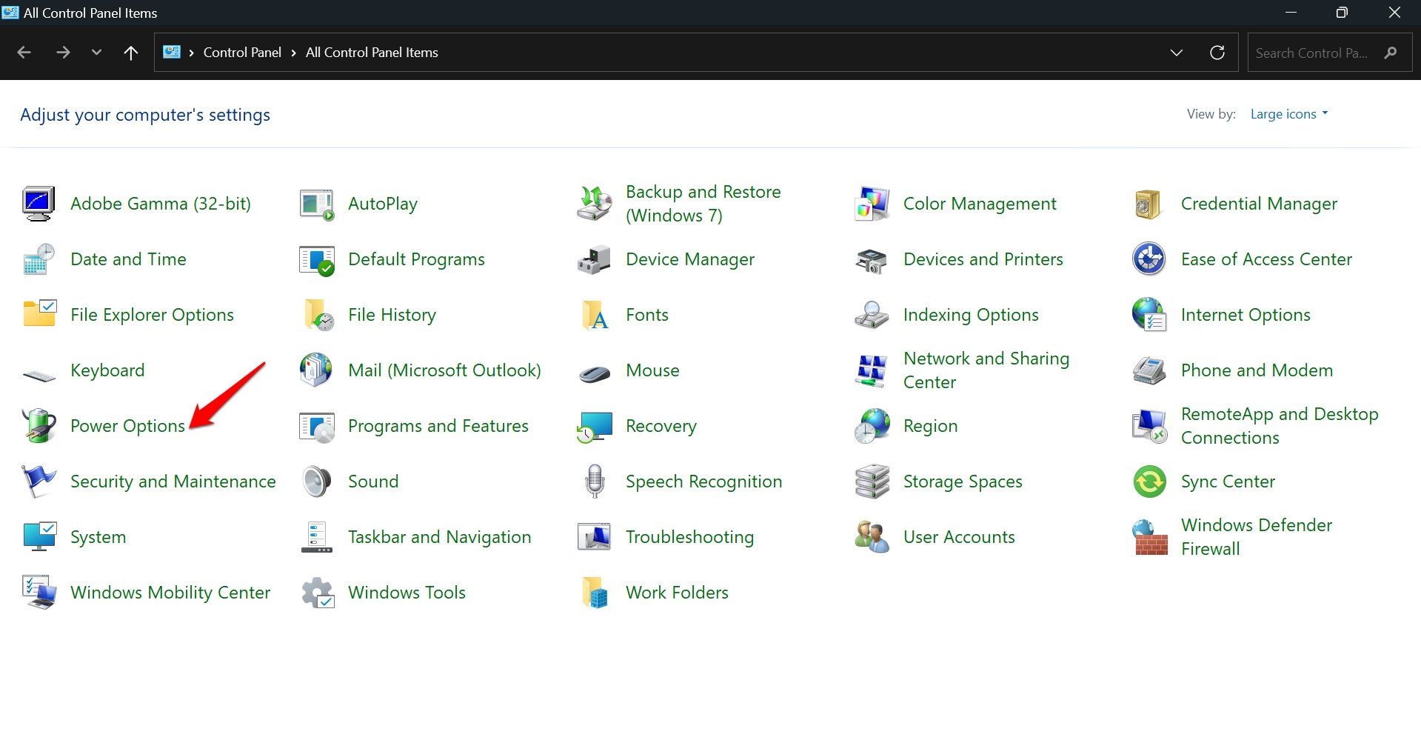Open RemoteApp and Desktop Connections link
This screenshot has width=1421, height=743.
click(1280, 426)
